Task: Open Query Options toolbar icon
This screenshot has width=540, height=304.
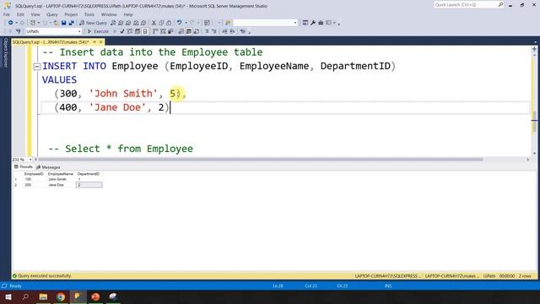Action: click(138, 31)
